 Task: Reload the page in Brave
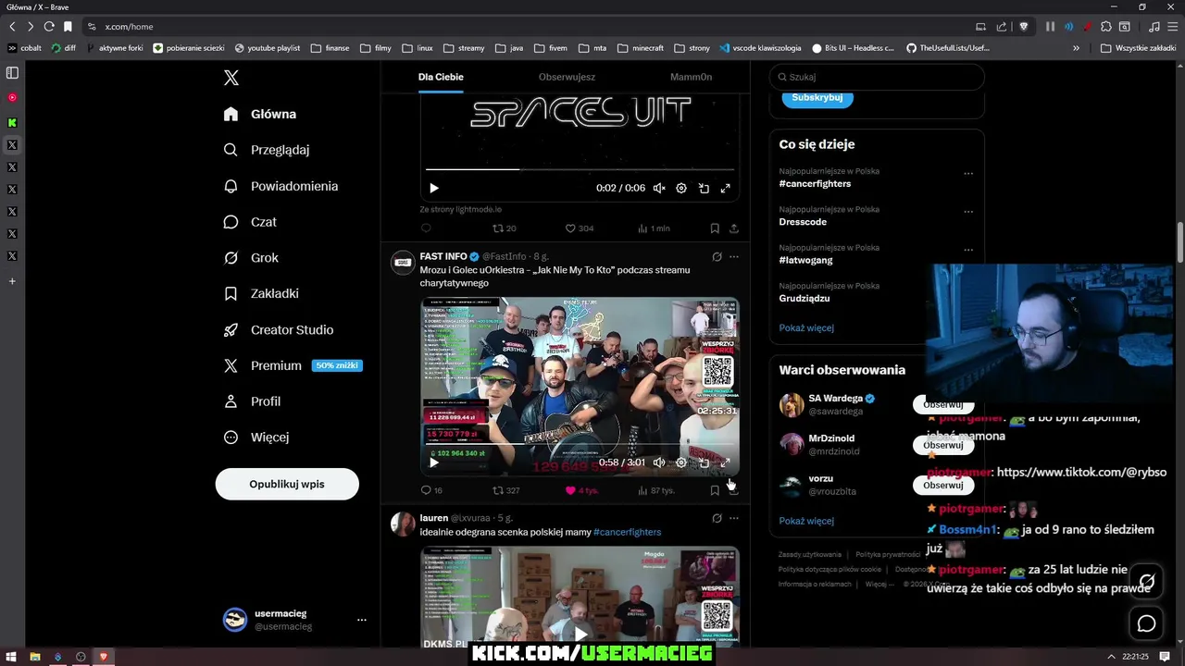click(x=49, y=27)
